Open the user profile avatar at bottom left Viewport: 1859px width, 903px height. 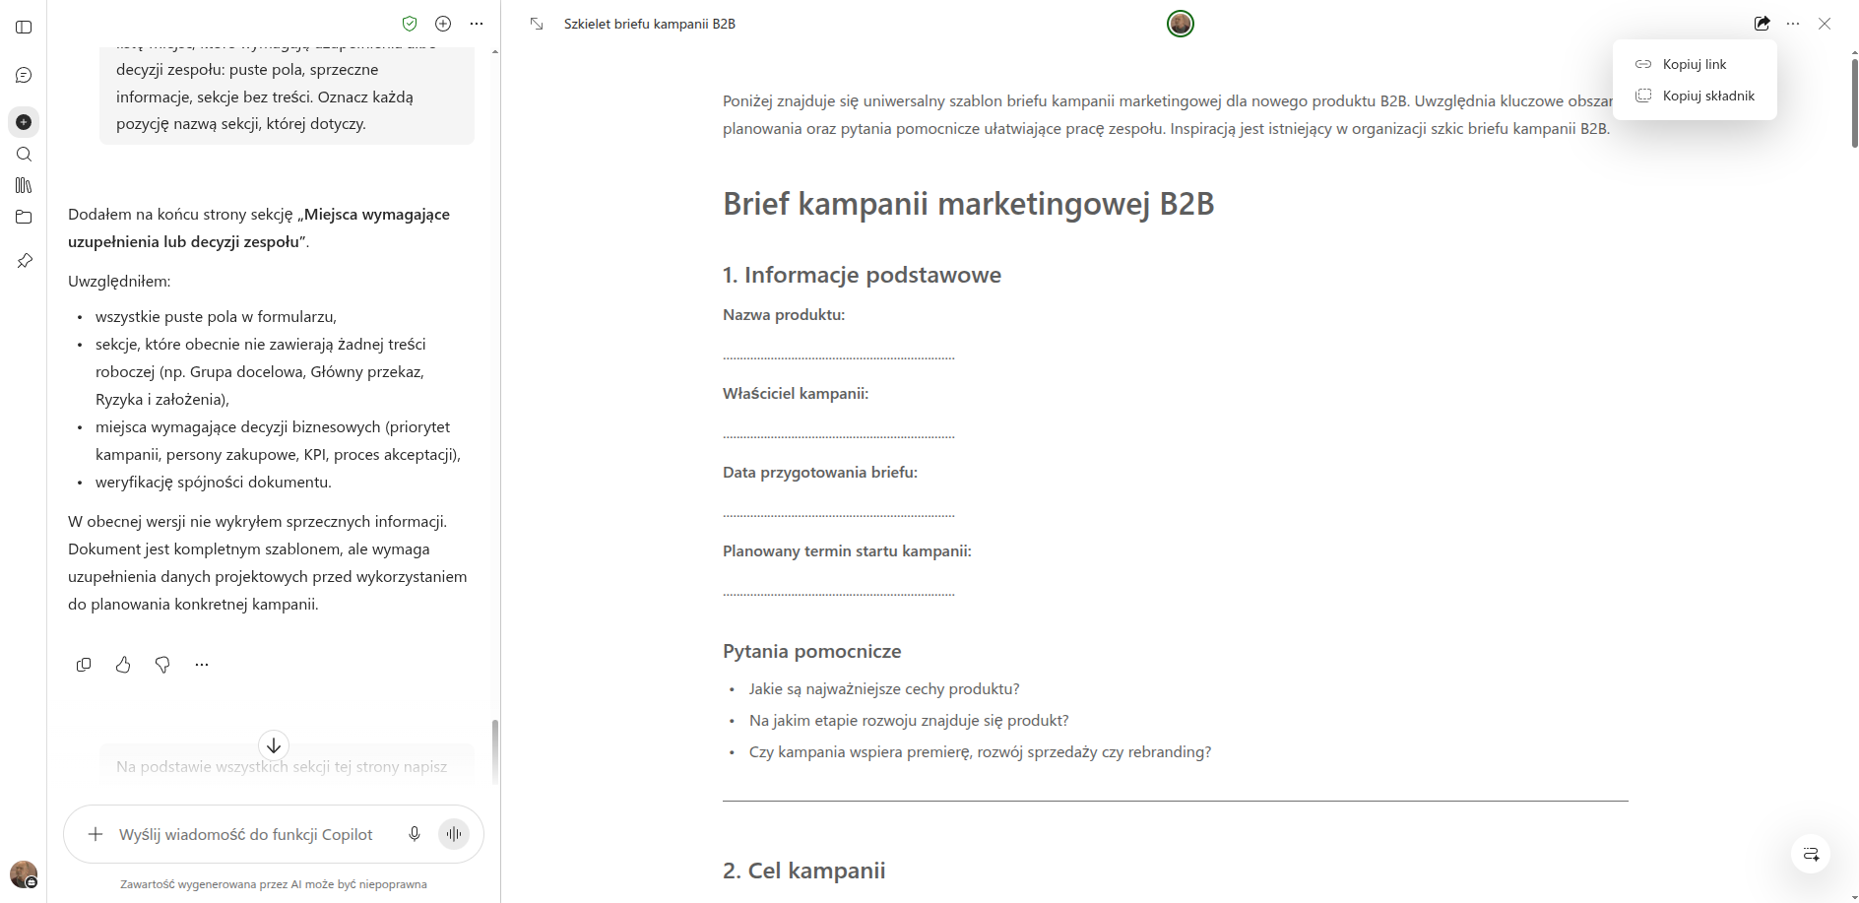(x=24, y=874)
